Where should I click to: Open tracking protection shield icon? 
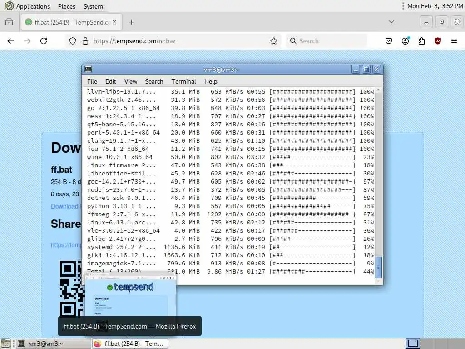tap(73, 41)
